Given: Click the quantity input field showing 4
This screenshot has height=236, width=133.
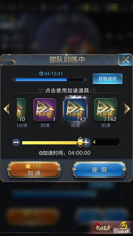Looking at the screenshot, I should (x=106, y=142).
